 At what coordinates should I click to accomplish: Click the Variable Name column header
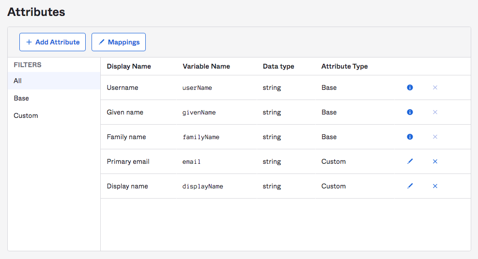(x=206, y=66)
